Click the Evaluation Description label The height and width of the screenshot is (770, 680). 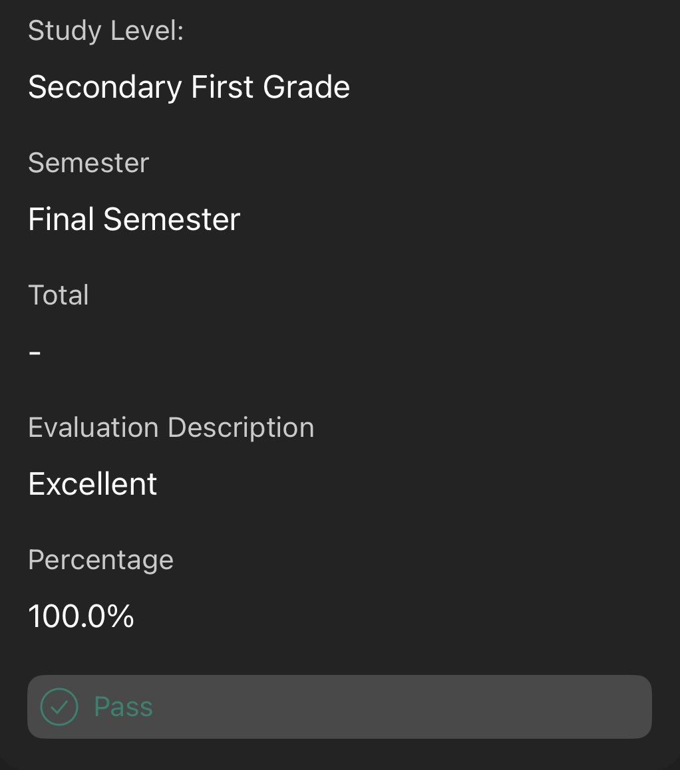pyautogui.click(x=171, y=428)
